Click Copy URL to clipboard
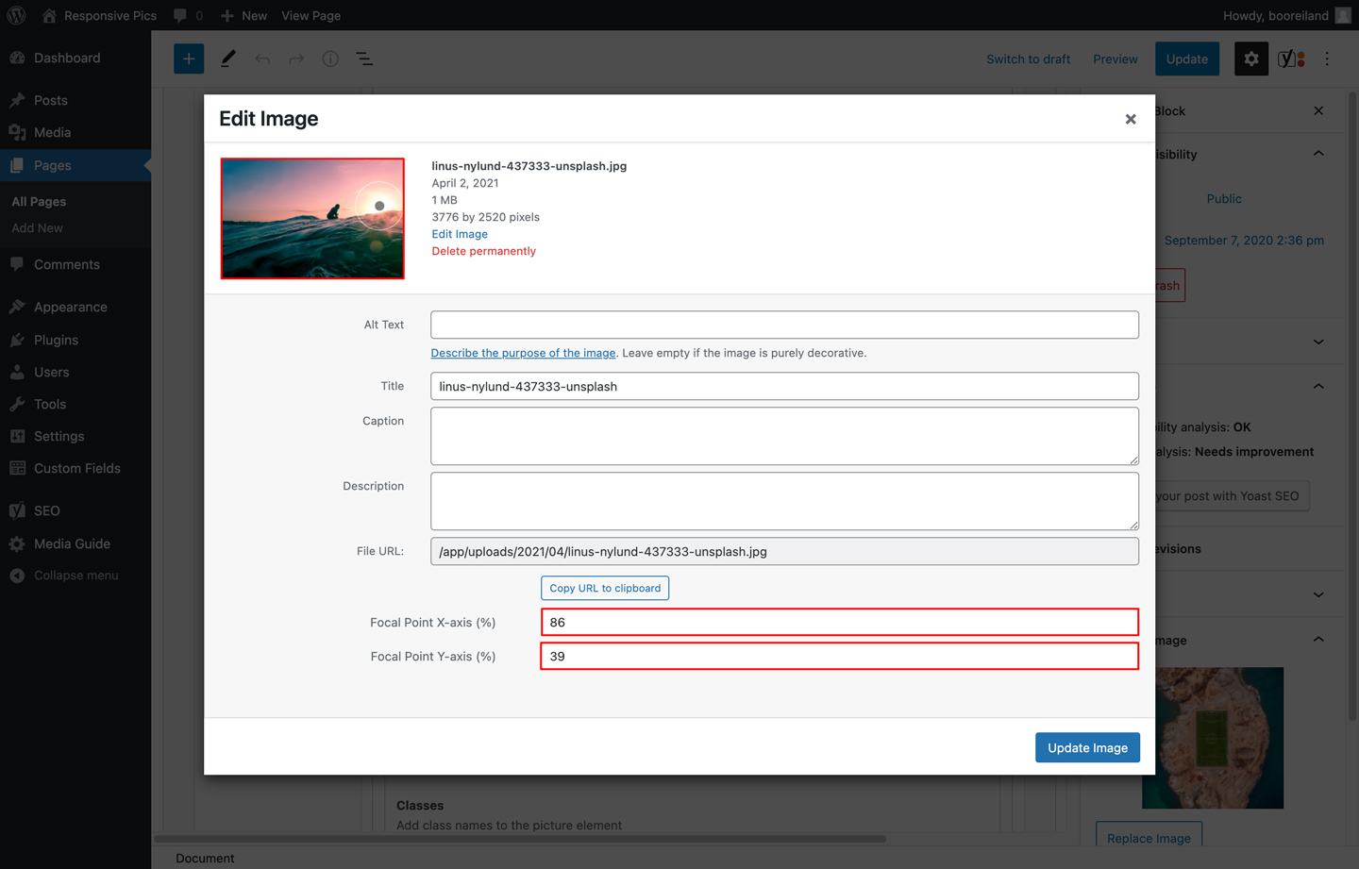Screen dimensions: 1359x869 605,588
